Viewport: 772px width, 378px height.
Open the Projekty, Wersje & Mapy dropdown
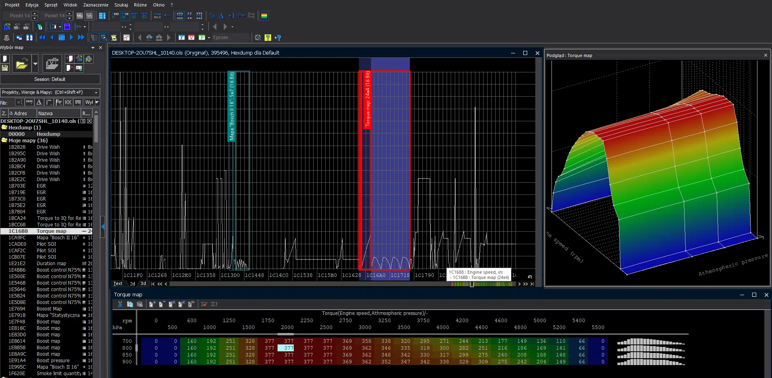50,92
